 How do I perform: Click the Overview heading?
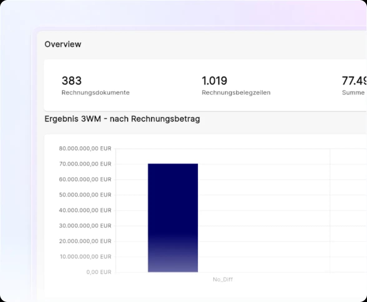63,44
